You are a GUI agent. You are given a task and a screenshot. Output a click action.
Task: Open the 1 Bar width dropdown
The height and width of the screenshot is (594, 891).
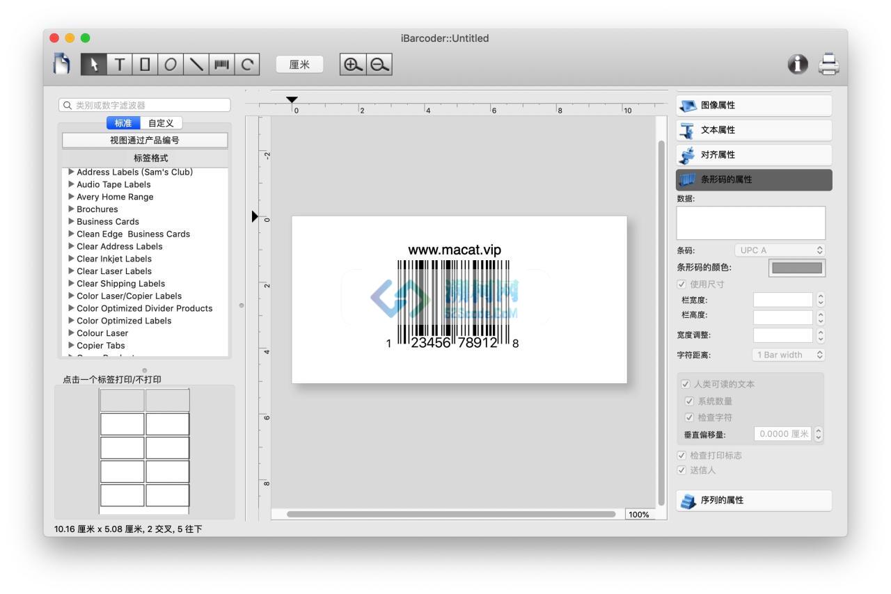[x=789, y=355]
